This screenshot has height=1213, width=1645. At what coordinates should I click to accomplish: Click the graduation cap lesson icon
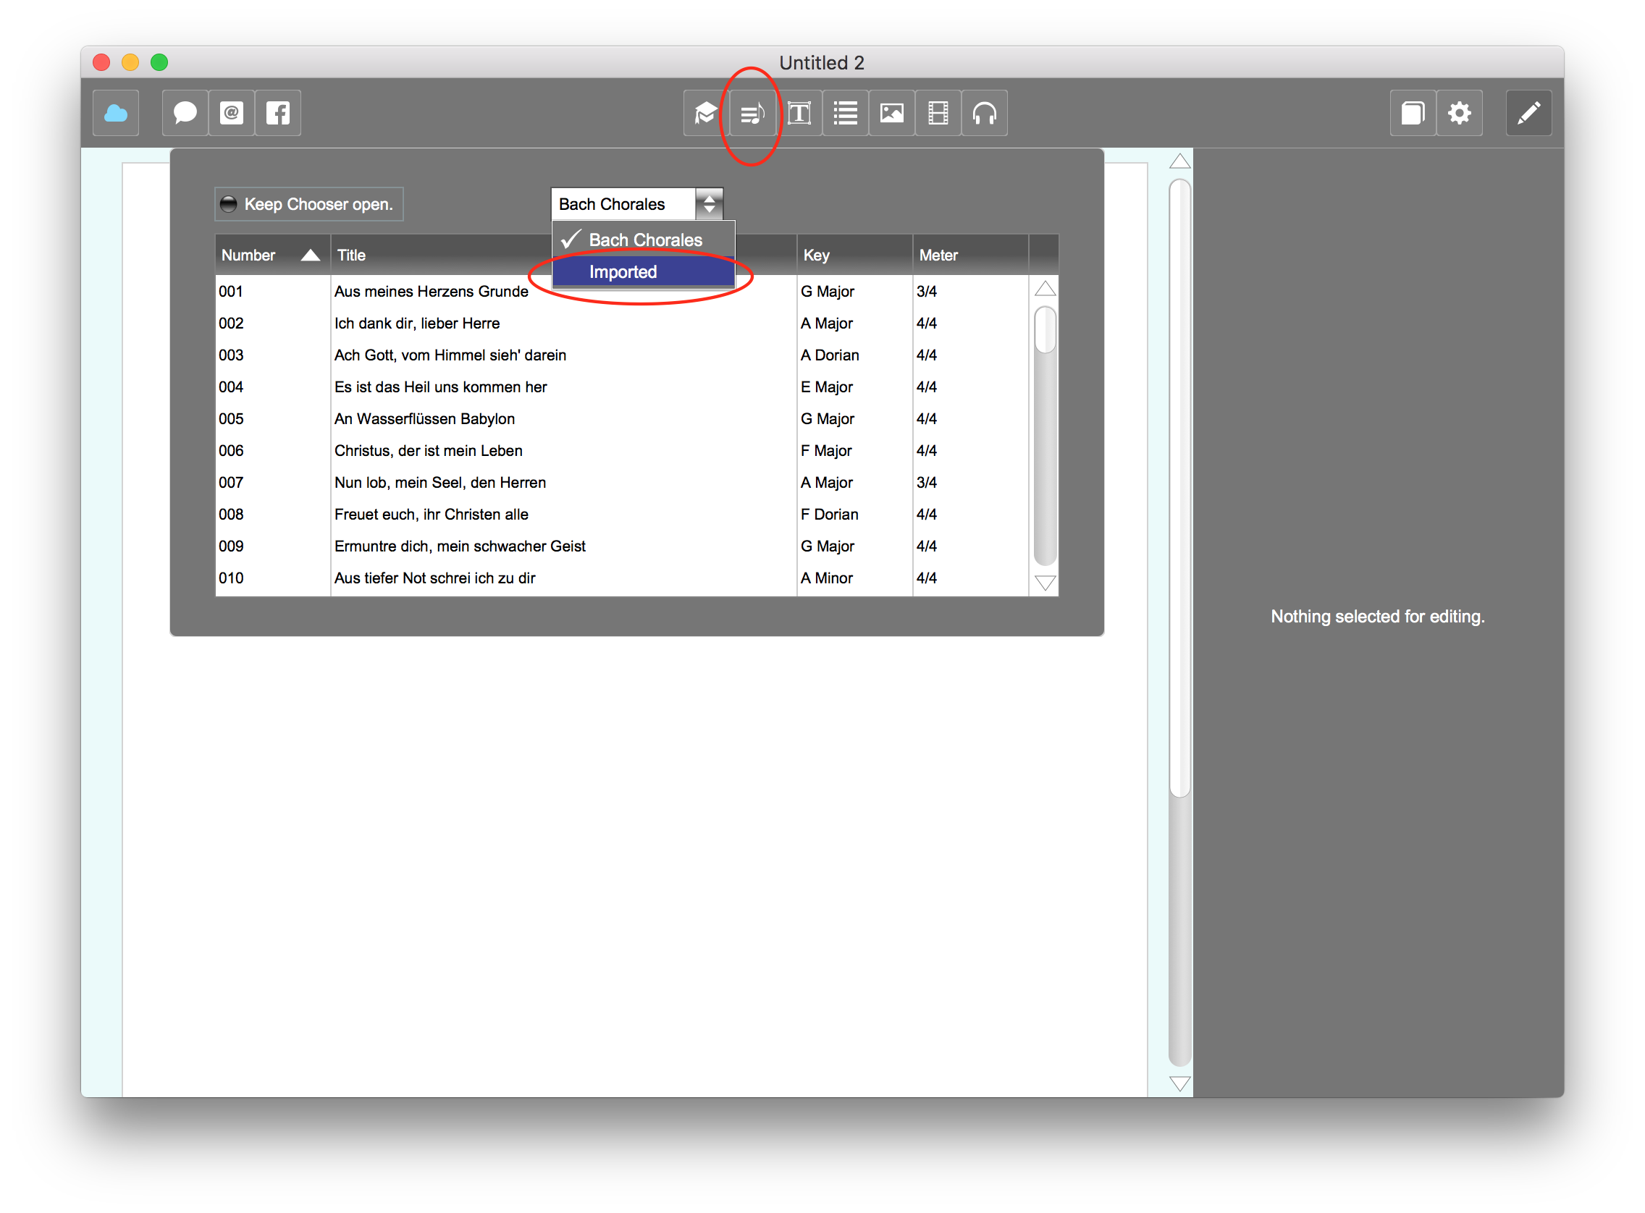click(705, 113)
